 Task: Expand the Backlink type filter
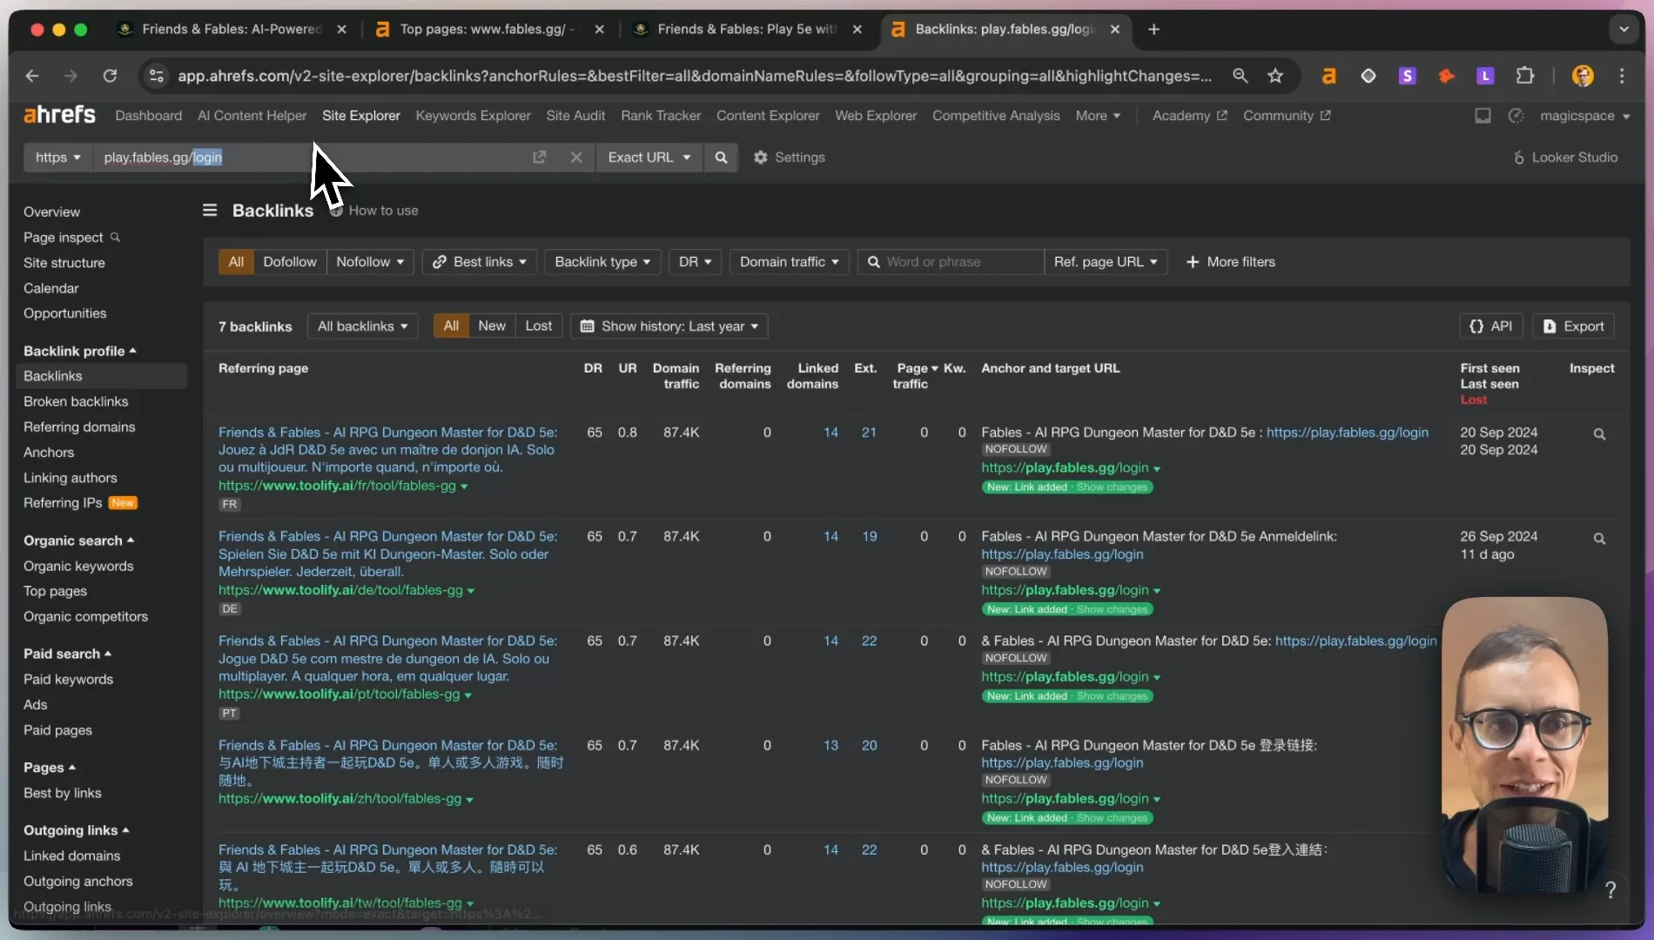pyautogui.click(x=602, y=262)
